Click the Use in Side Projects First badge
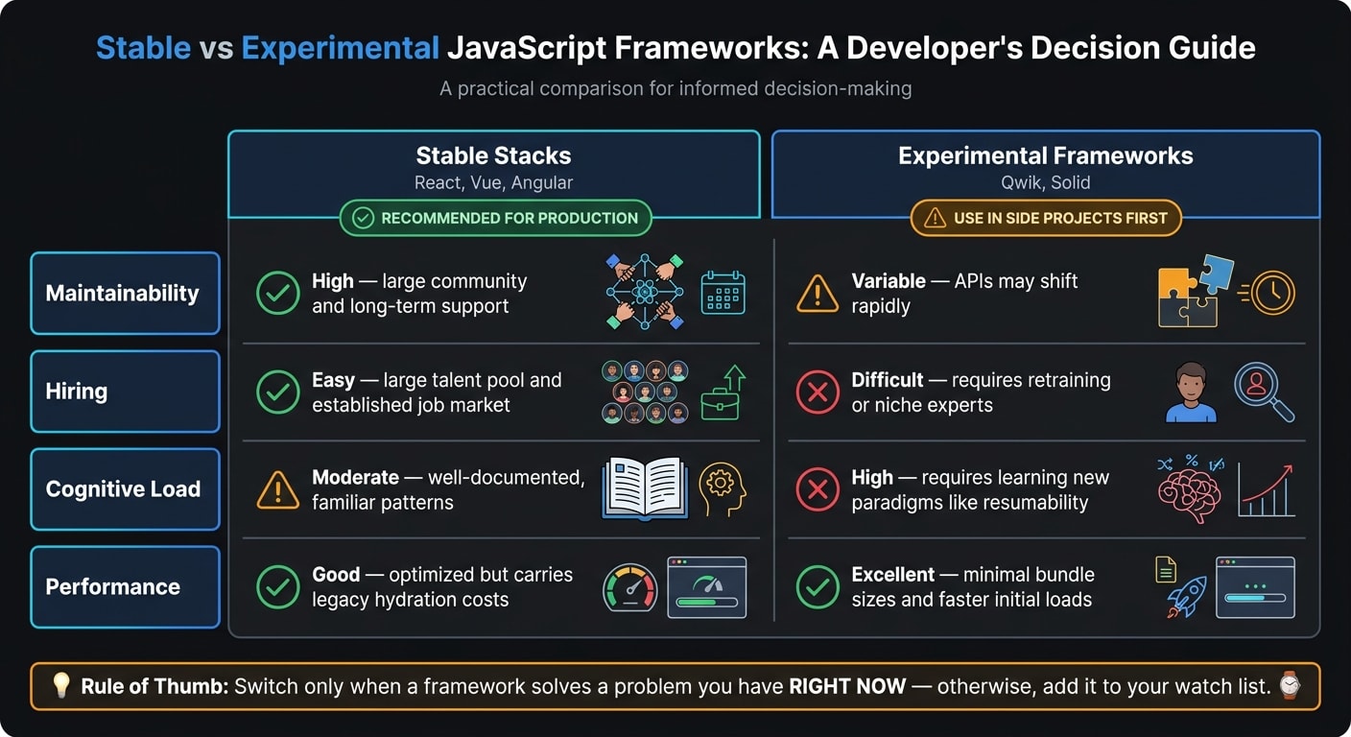This screenshot has height=737, width=1351. [x=1046, y=218]
